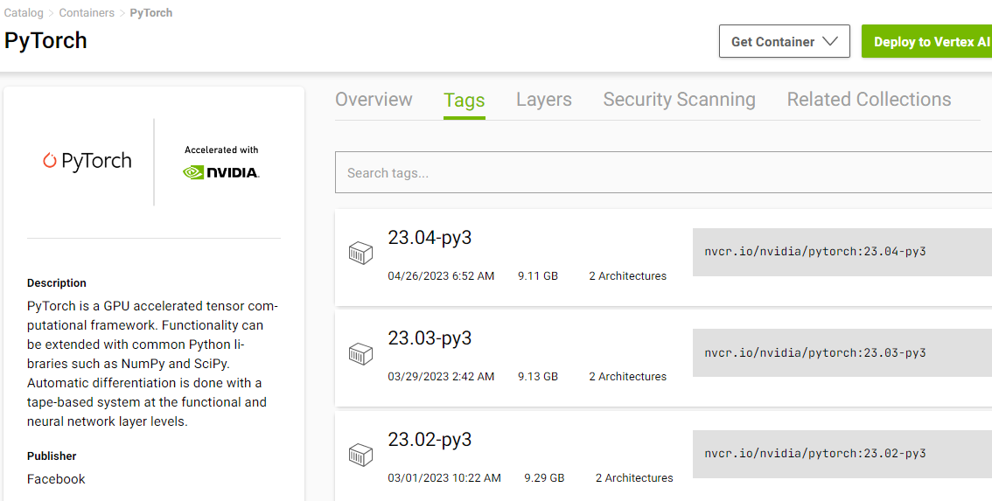Click the 9.29 GB size value
The image size is (992, 501).
pos(544,477)
